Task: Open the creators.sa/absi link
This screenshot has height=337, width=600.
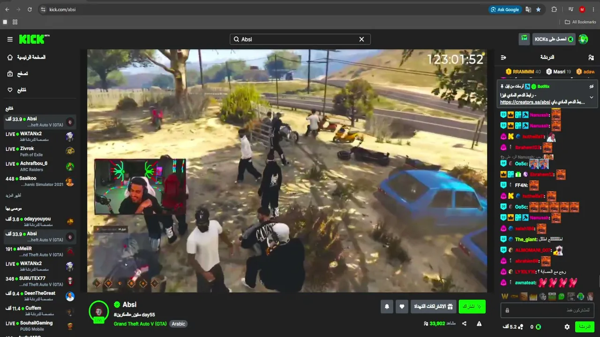Action: point(525,102)
